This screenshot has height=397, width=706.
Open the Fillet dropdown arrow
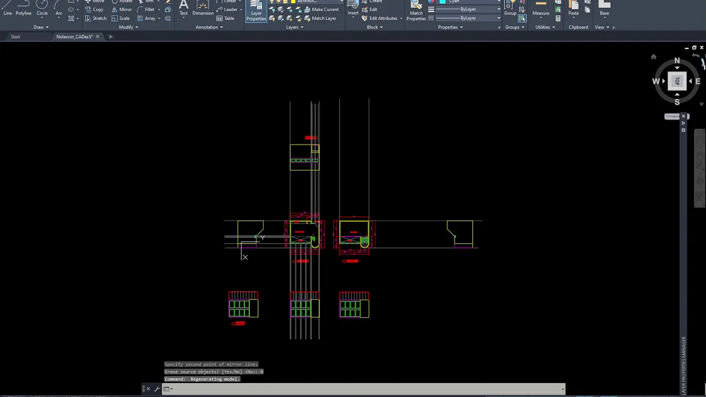click(159, 9)
